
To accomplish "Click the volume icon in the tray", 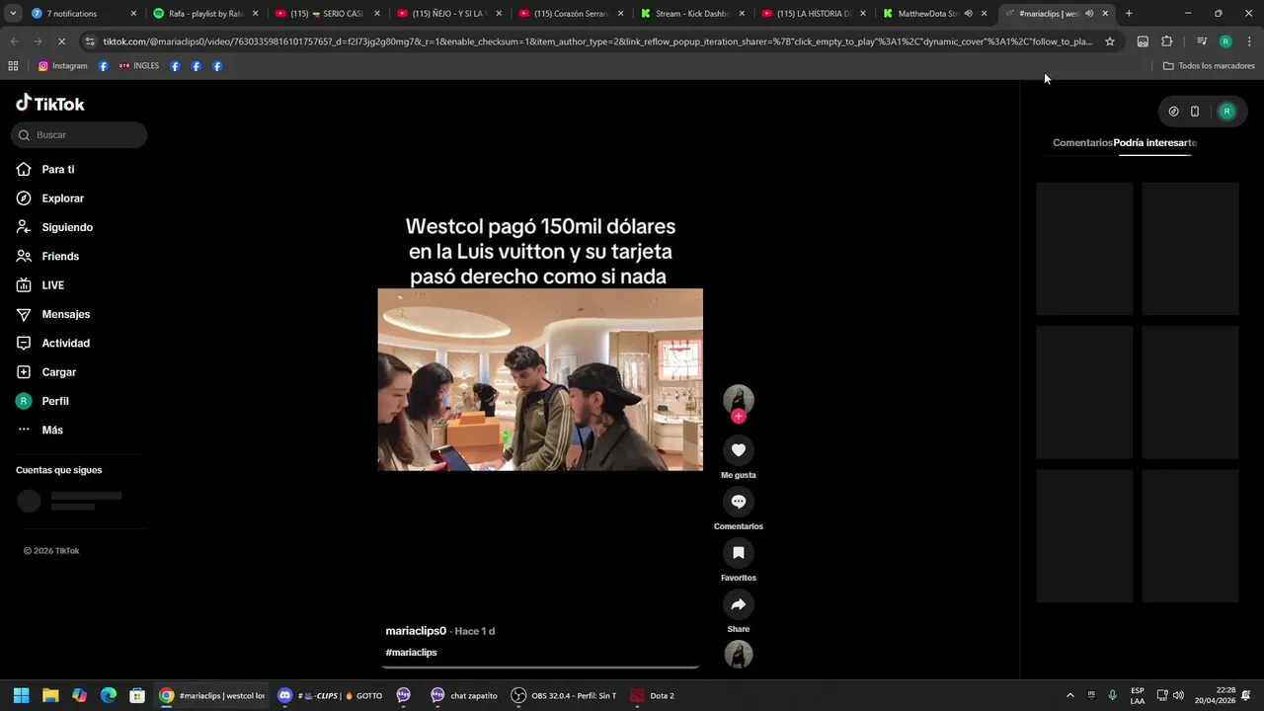I will pyautogui.click(x=1178, y=696).
